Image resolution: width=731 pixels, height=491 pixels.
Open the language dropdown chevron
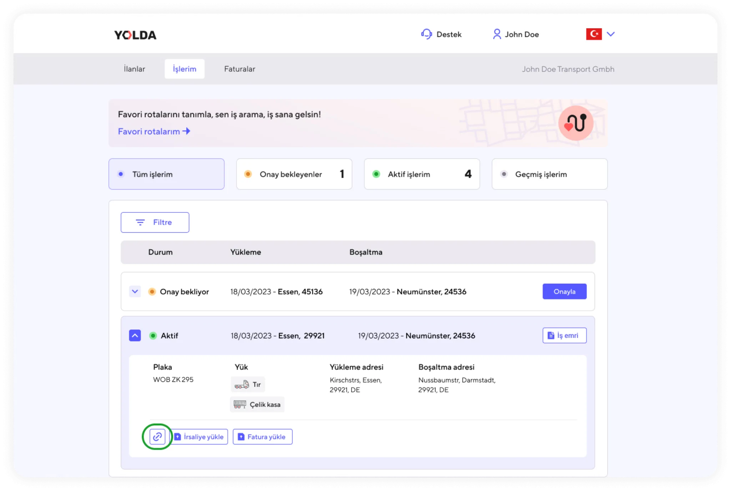[611, 34]
